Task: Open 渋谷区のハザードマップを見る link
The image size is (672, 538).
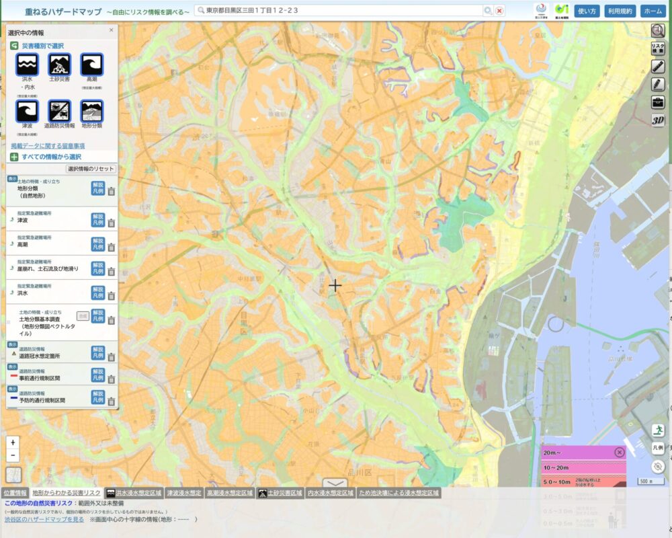Action: click(x=44, y=519)
